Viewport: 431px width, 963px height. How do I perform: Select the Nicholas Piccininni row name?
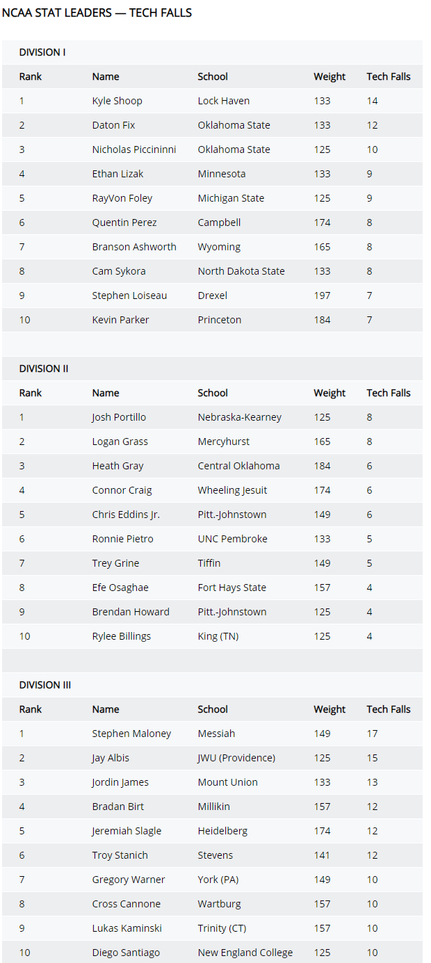point(134,149)
